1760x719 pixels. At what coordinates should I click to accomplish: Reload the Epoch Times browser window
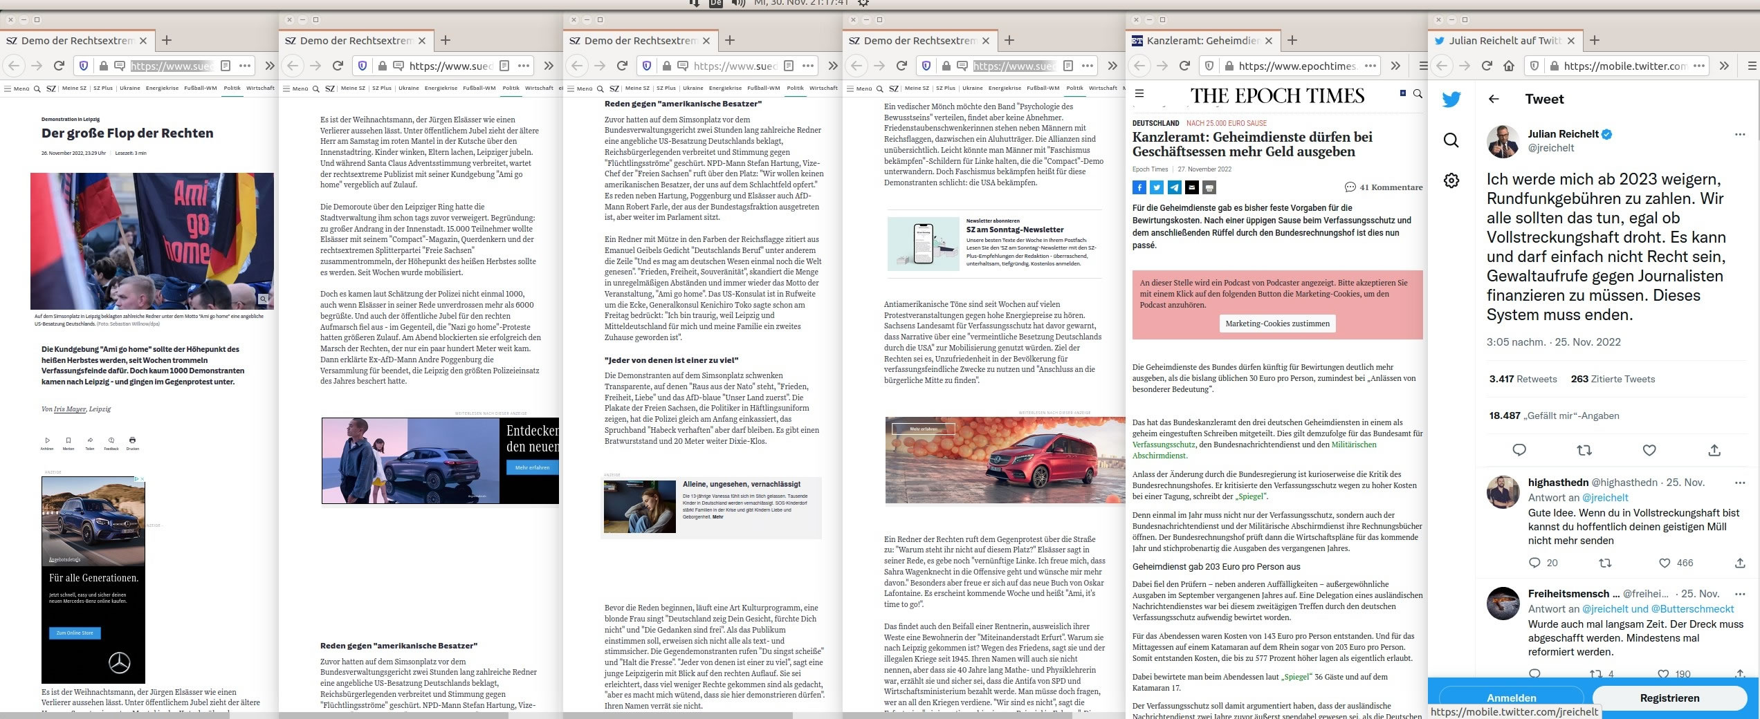[1184, 66]
